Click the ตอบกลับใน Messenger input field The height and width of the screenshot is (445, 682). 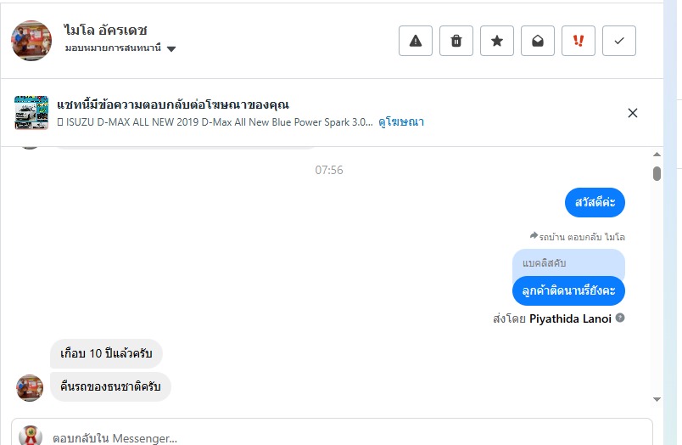pos(339,438)
